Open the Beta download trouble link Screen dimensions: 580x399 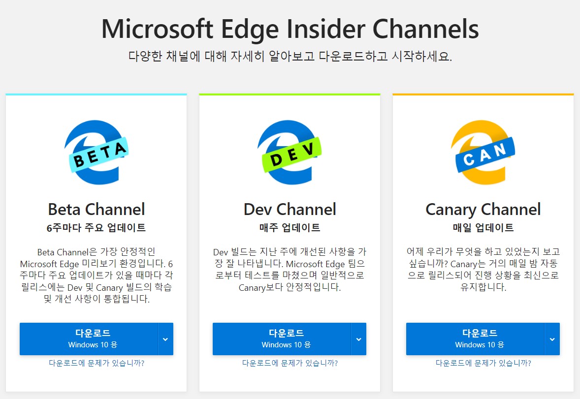pos(97,363)
